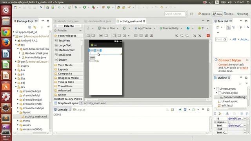251x141 pixels.
Task: Open the MainActivity association dropdown
Action: click(x=171, y=28)
